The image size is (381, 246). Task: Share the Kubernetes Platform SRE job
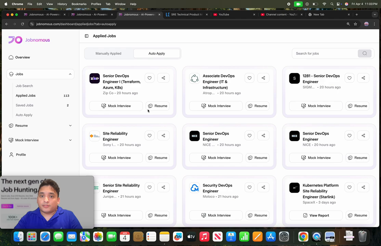pyautogui.click(x=363, y=187)
